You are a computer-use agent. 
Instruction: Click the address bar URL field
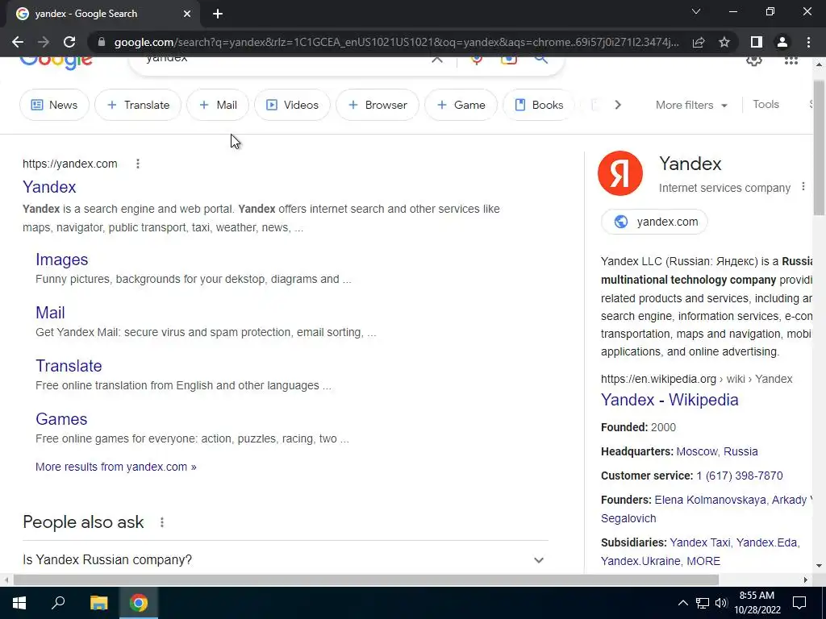pos(396,42)
